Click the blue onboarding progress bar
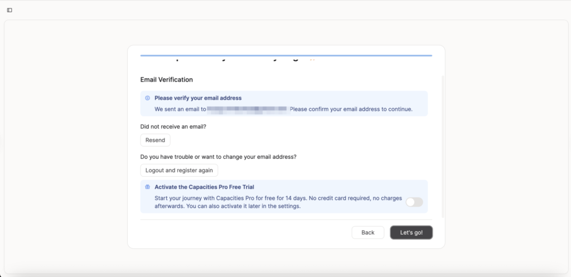The image size is (571, 277). tap(285, 56)
